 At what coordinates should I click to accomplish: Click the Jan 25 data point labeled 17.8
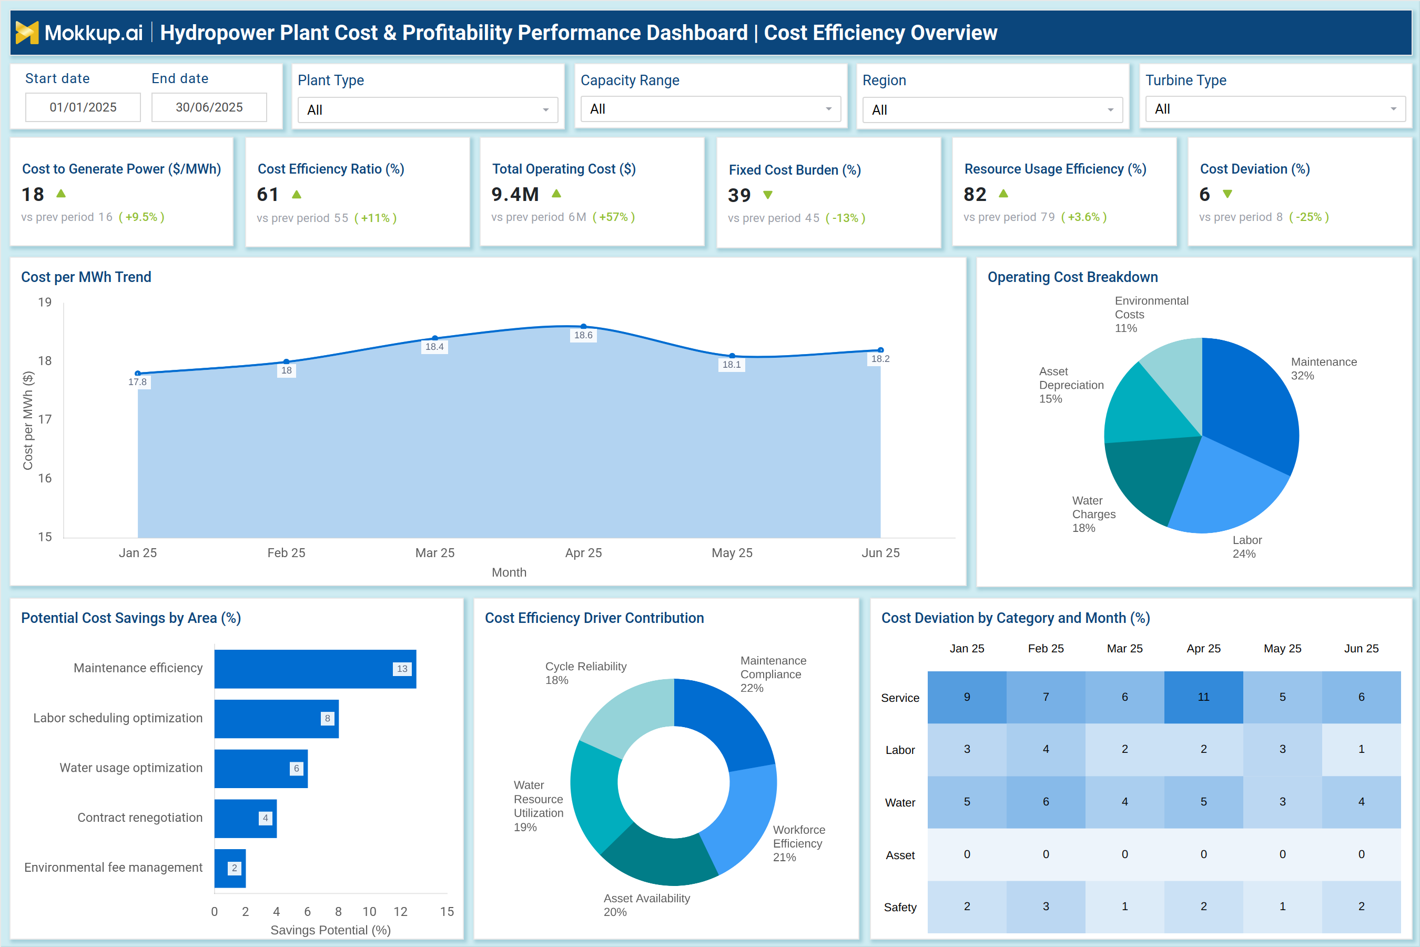138,373
